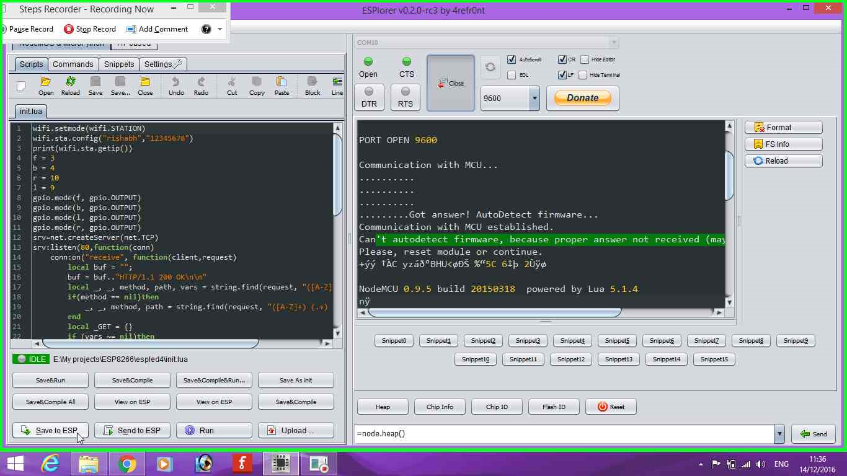Click the Snippet15 button

click(714, 359)
